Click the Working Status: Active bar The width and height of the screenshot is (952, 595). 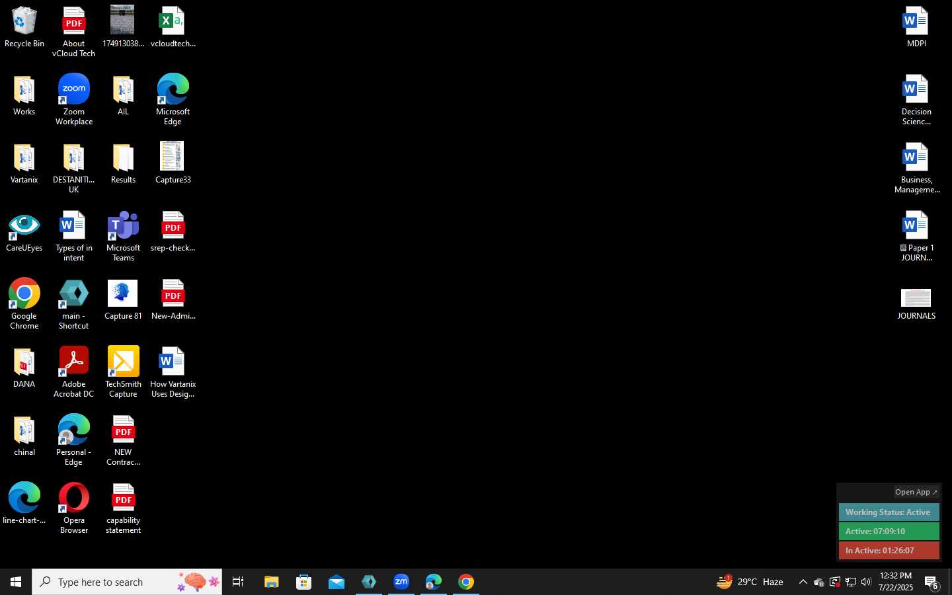point(889,512)
